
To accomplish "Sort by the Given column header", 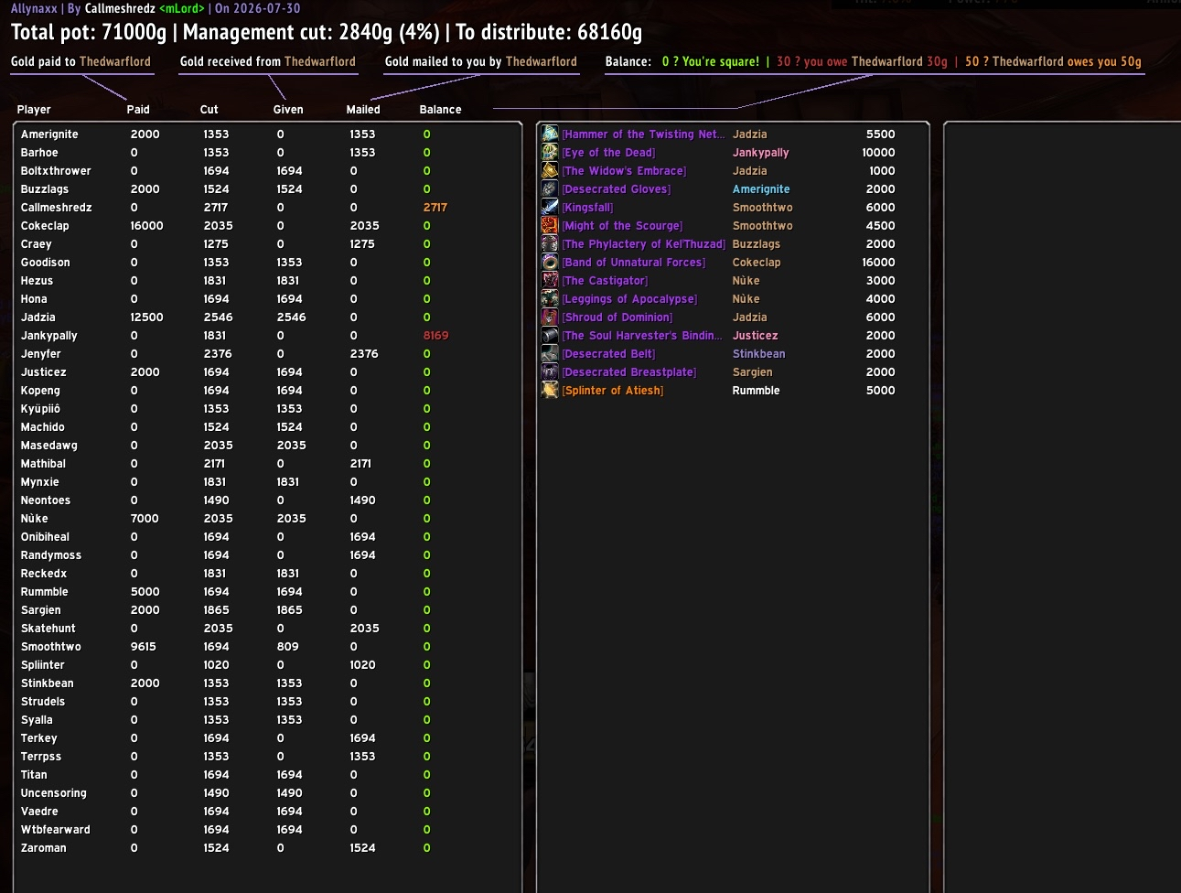I will point(288,110).
